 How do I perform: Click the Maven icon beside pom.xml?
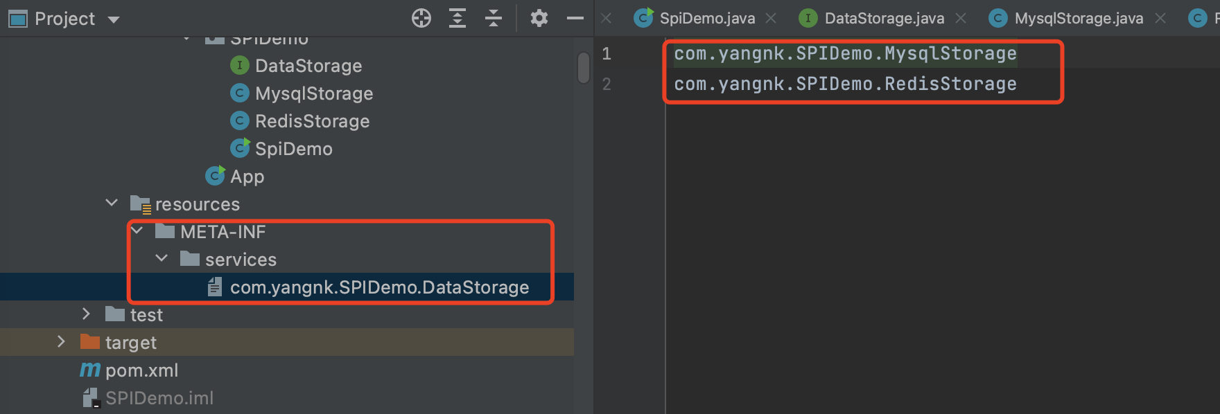(x=90, y=370)
